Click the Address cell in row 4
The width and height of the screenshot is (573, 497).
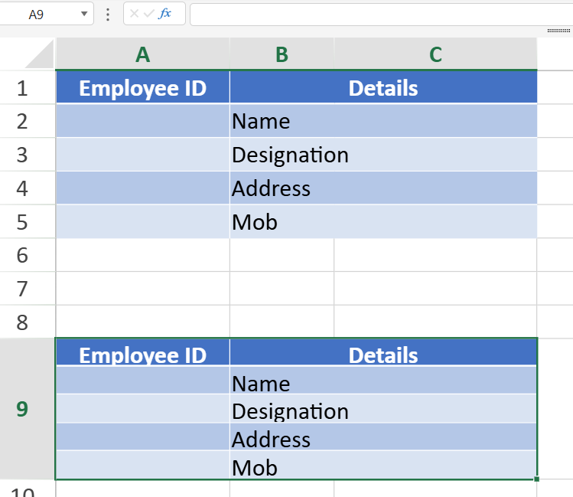click(383, 188)
